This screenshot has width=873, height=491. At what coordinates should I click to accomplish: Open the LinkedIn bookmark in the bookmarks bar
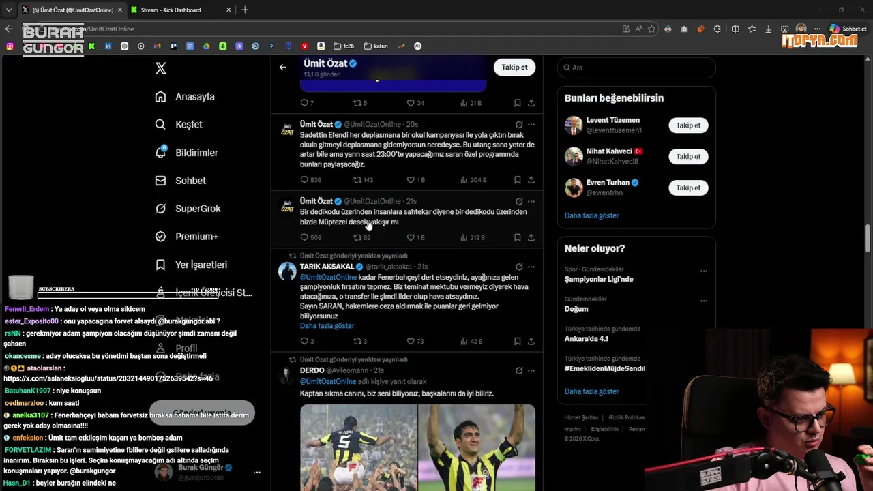click(x=108, y=46)
